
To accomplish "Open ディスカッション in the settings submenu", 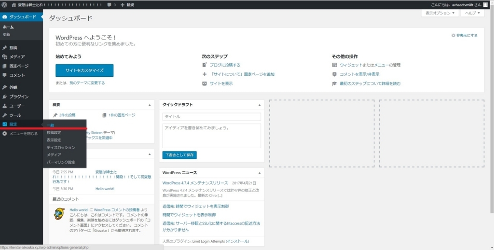I will (x=61, y=147).
